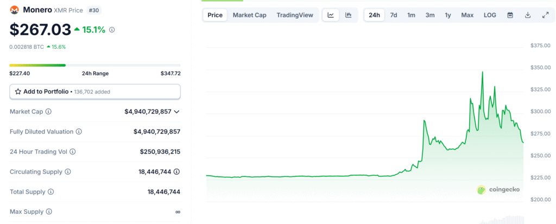Toggle LOG scale on the chart
The height and width of the screenshot is (224, 556).
(x=490, y=15)
